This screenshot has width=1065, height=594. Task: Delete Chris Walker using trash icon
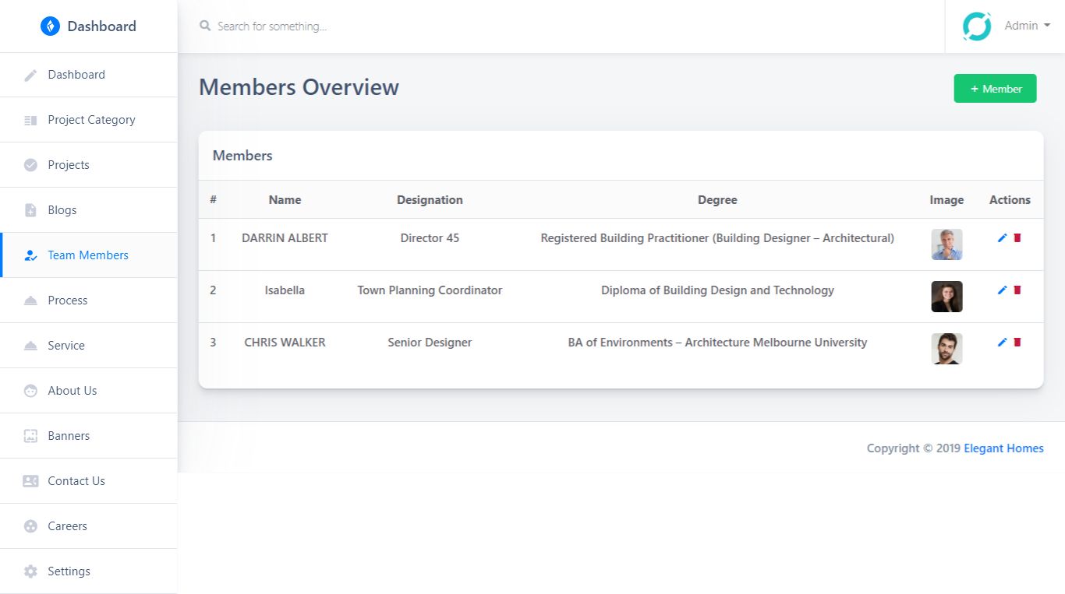[1017, 343]
